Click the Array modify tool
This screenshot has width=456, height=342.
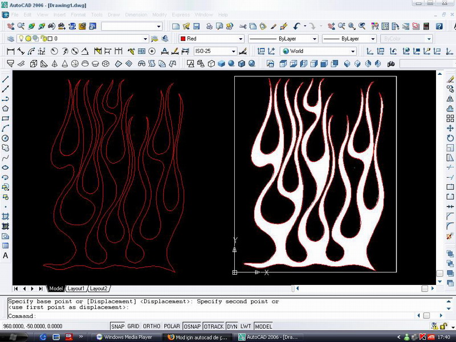pos(450,119)
